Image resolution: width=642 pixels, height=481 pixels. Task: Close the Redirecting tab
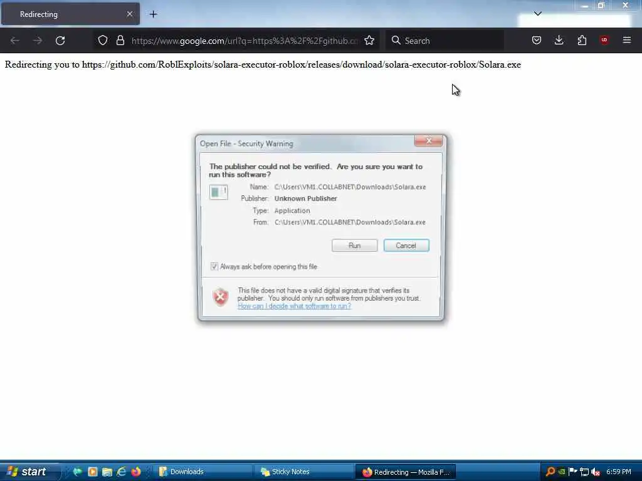(x=129, y=14)
